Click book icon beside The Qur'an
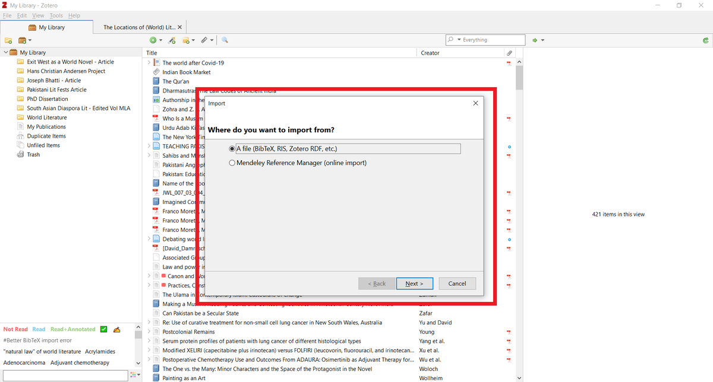 click(x=156, y=81)
